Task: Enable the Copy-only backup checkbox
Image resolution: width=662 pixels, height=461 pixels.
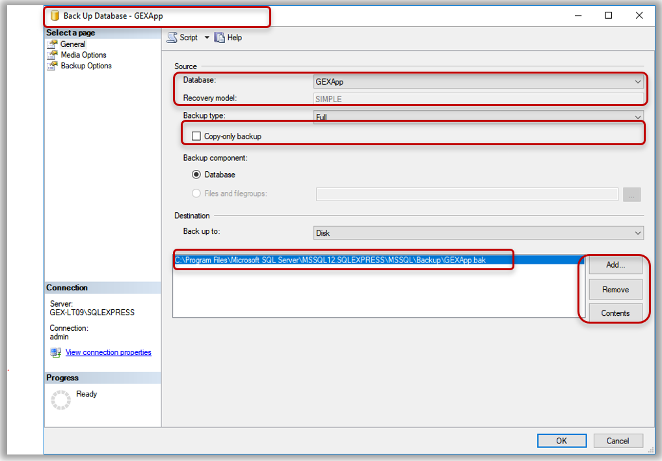Action: tap(196, 136)
